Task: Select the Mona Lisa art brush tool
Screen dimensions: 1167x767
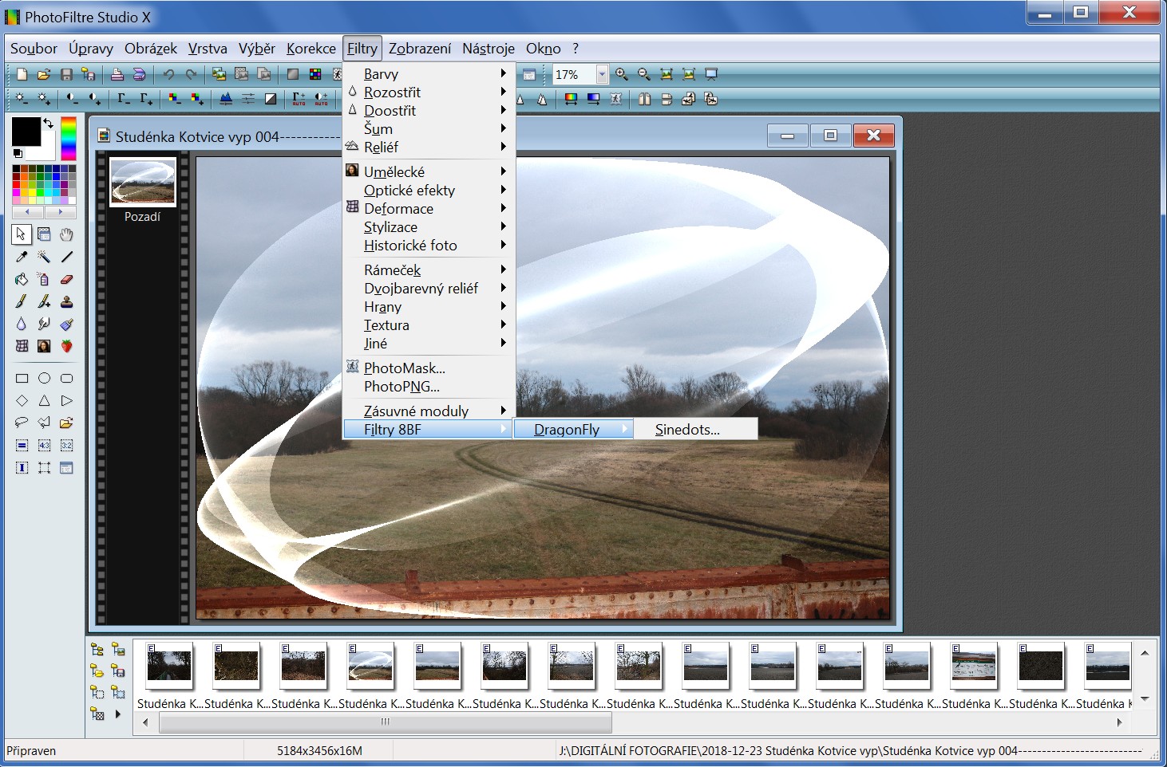Action: [x=44, y=346]
